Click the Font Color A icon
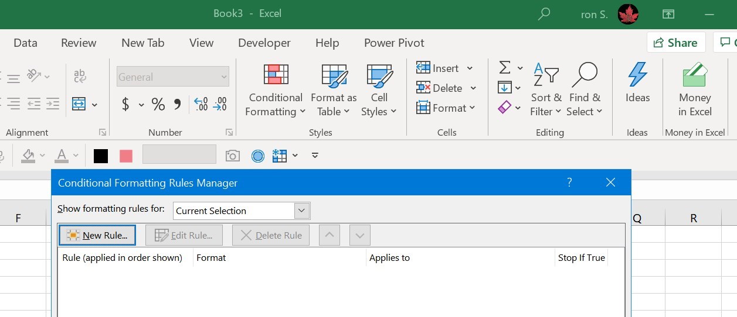Image resolution: width=737 pixels, height=317 pixels. [x=62, y=156]
